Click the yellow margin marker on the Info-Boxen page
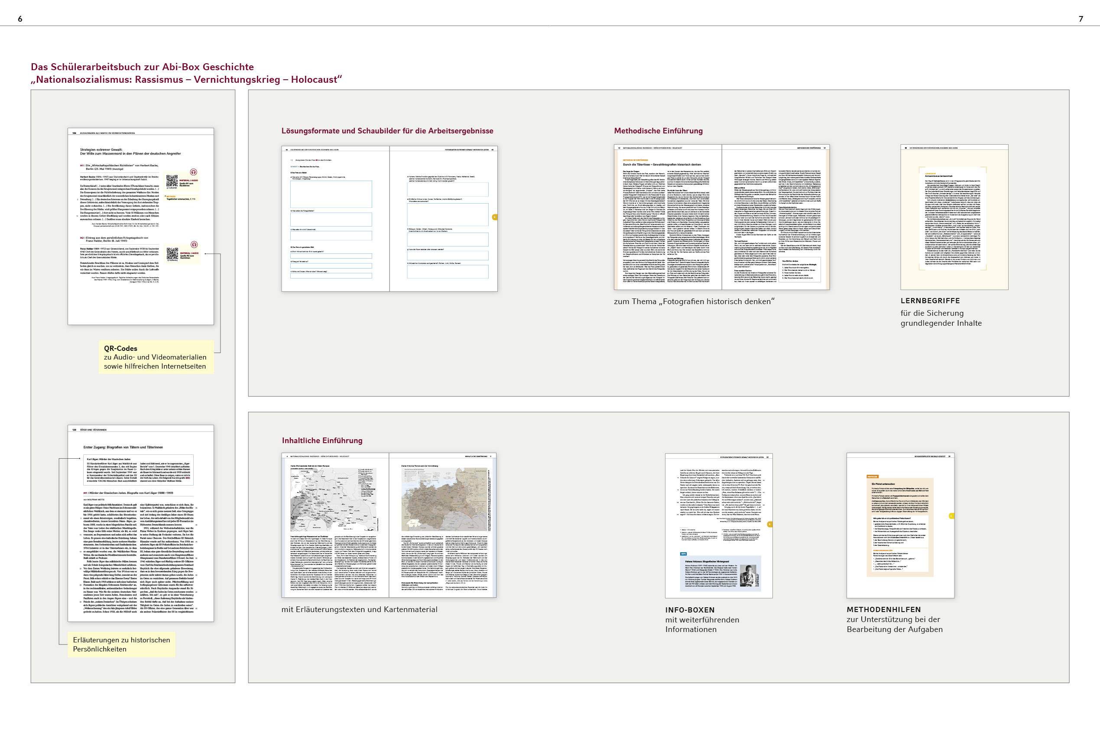1100x742 pixels. pos(769,524)
